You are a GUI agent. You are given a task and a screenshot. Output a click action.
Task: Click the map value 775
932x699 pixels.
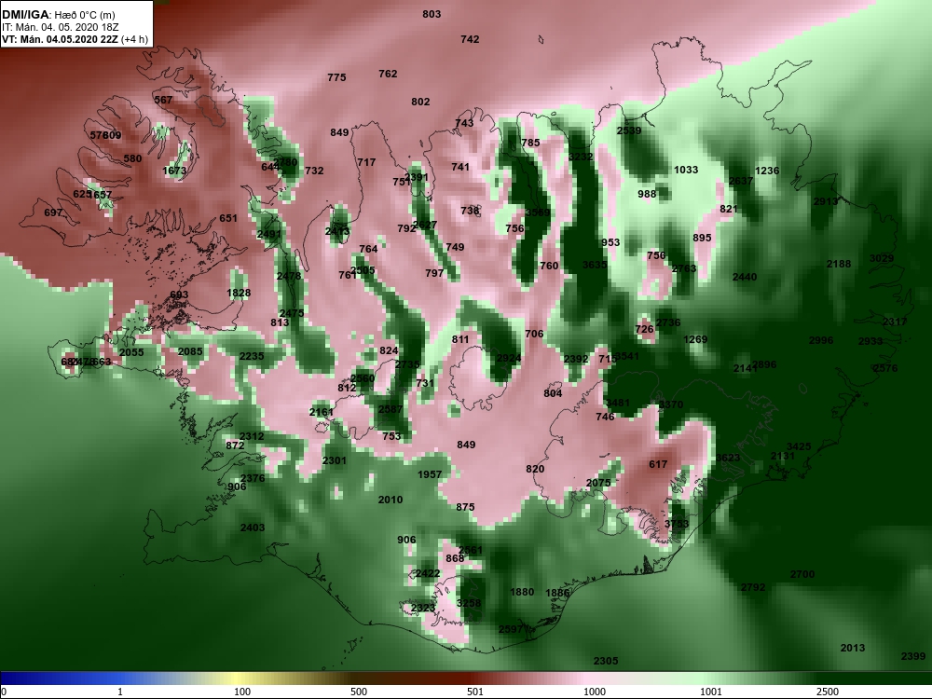point(336,77)
